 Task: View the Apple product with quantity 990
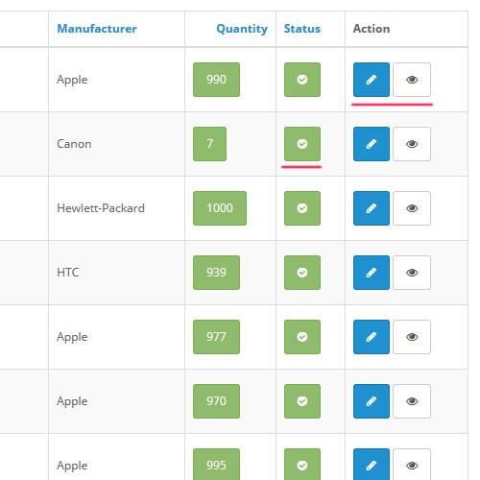coord(412,80)
